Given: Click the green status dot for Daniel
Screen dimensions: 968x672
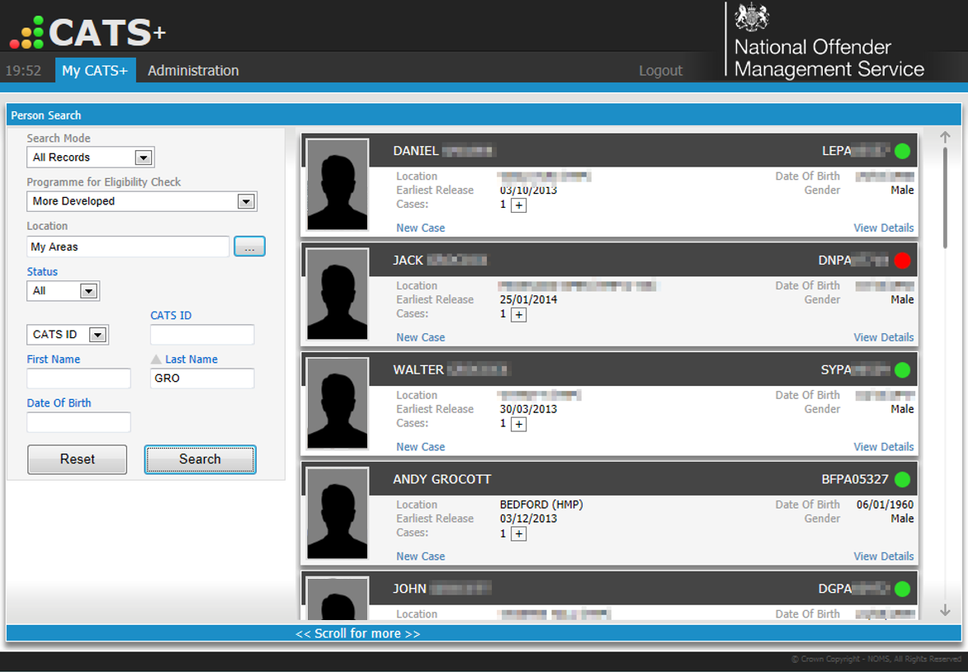Looking at the screenshot, I should (x=902, y=151).
